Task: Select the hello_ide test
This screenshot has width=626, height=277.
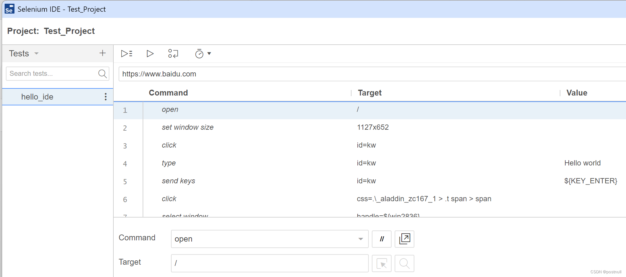Action: [x=58, y=97]
